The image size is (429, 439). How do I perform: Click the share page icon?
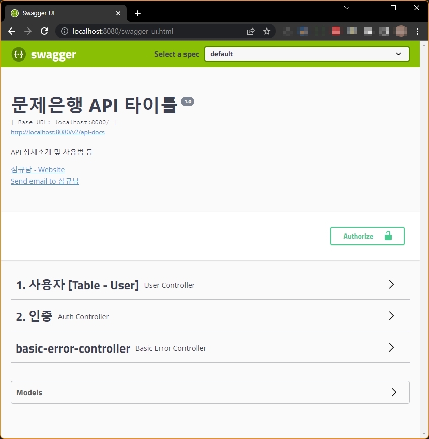(251, 31)
